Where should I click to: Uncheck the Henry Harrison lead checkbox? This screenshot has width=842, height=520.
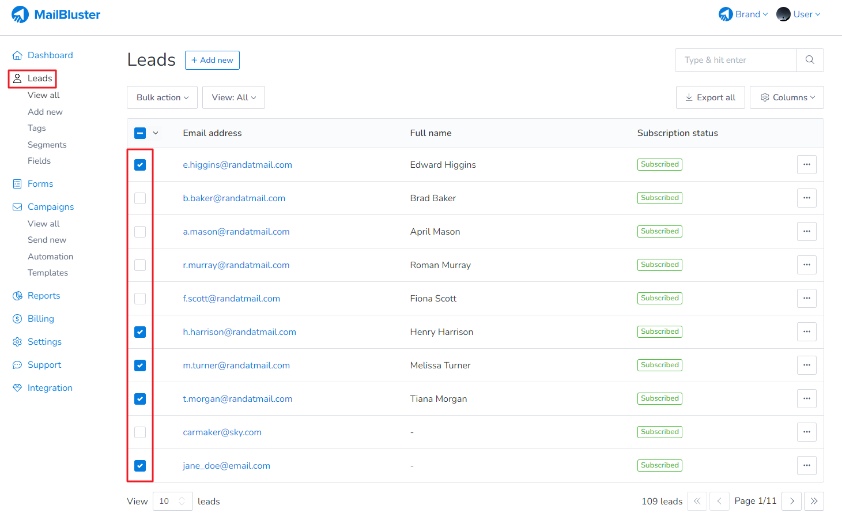pos(140,332)
